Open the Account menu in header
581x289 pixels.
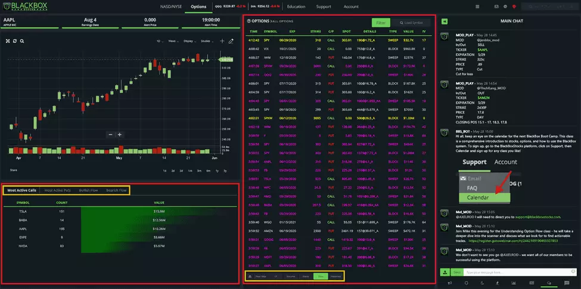[x=351, y=7]
